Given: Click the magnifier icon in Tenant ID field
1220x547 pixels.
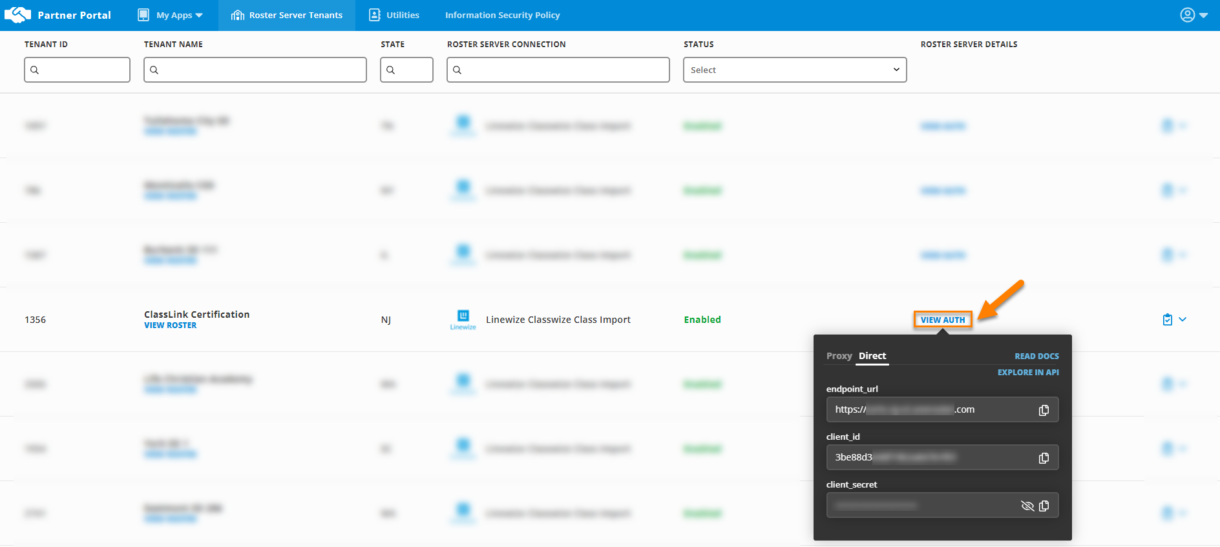Looking at the screenshot, I should point(35,70).
